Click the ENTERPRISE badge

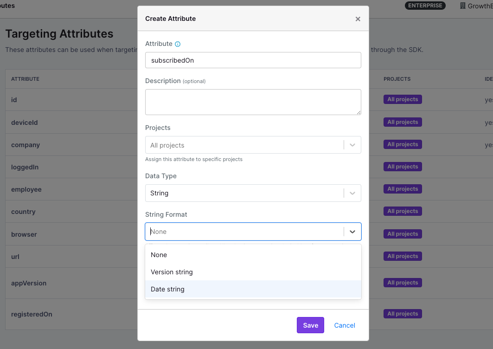click(425, 6)
